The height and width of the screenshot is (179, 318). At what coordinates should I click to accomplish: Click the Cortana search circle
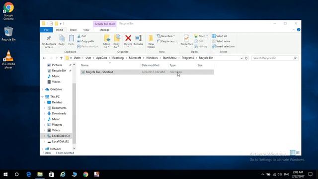[x=17, y=175]
